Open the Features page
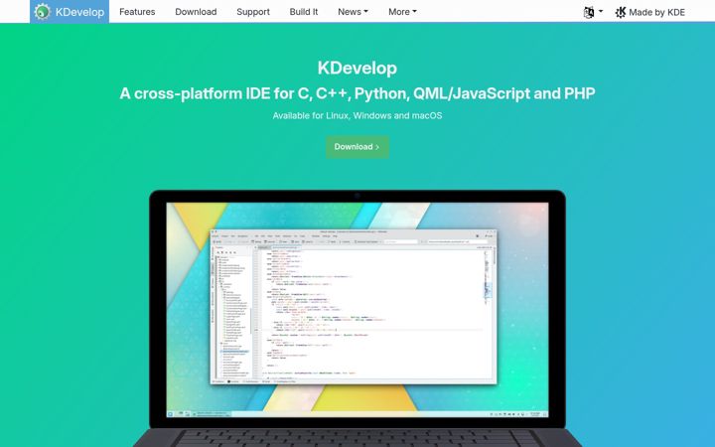The height and width of the screenshot is (447, 715). [137, 12]
